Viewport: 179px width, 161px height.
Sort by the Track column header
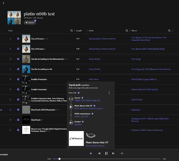[x=10, y=31]
